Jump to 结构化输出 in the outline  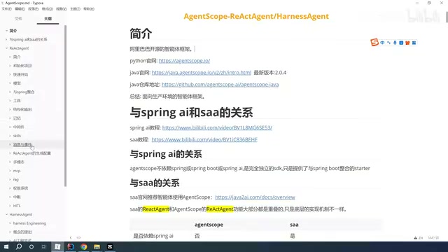pos(22,109)
